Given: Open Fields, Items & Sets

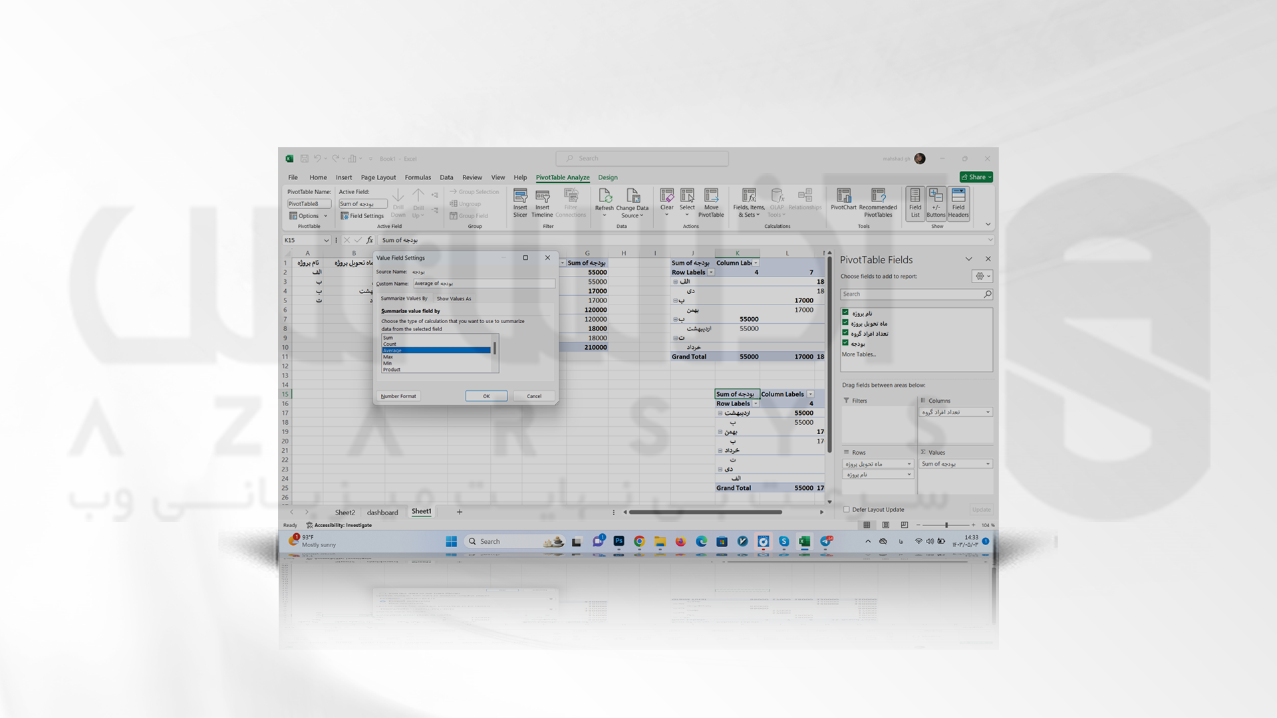Looking at the screenshot, I should 749,203.
